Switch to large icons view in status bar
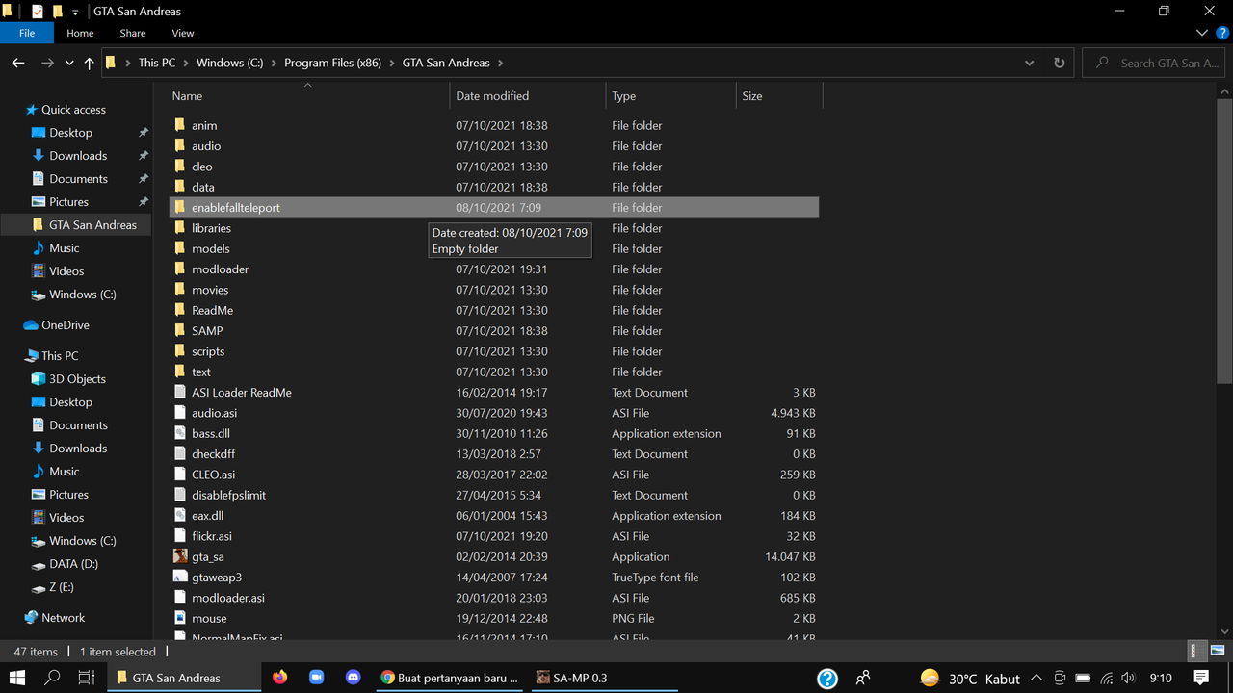1233x693 pixels. 1218,652
